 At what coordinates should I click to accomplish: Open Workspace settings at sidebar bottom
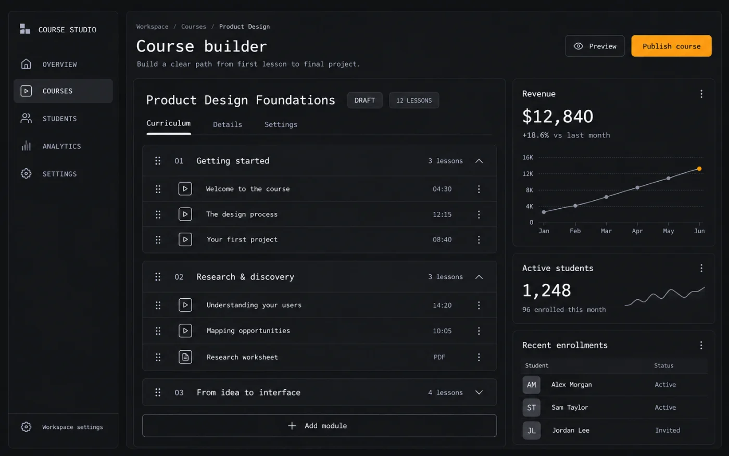pos(63,427)
